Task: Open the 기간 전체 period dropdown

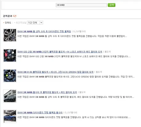Action: (35, 23)
